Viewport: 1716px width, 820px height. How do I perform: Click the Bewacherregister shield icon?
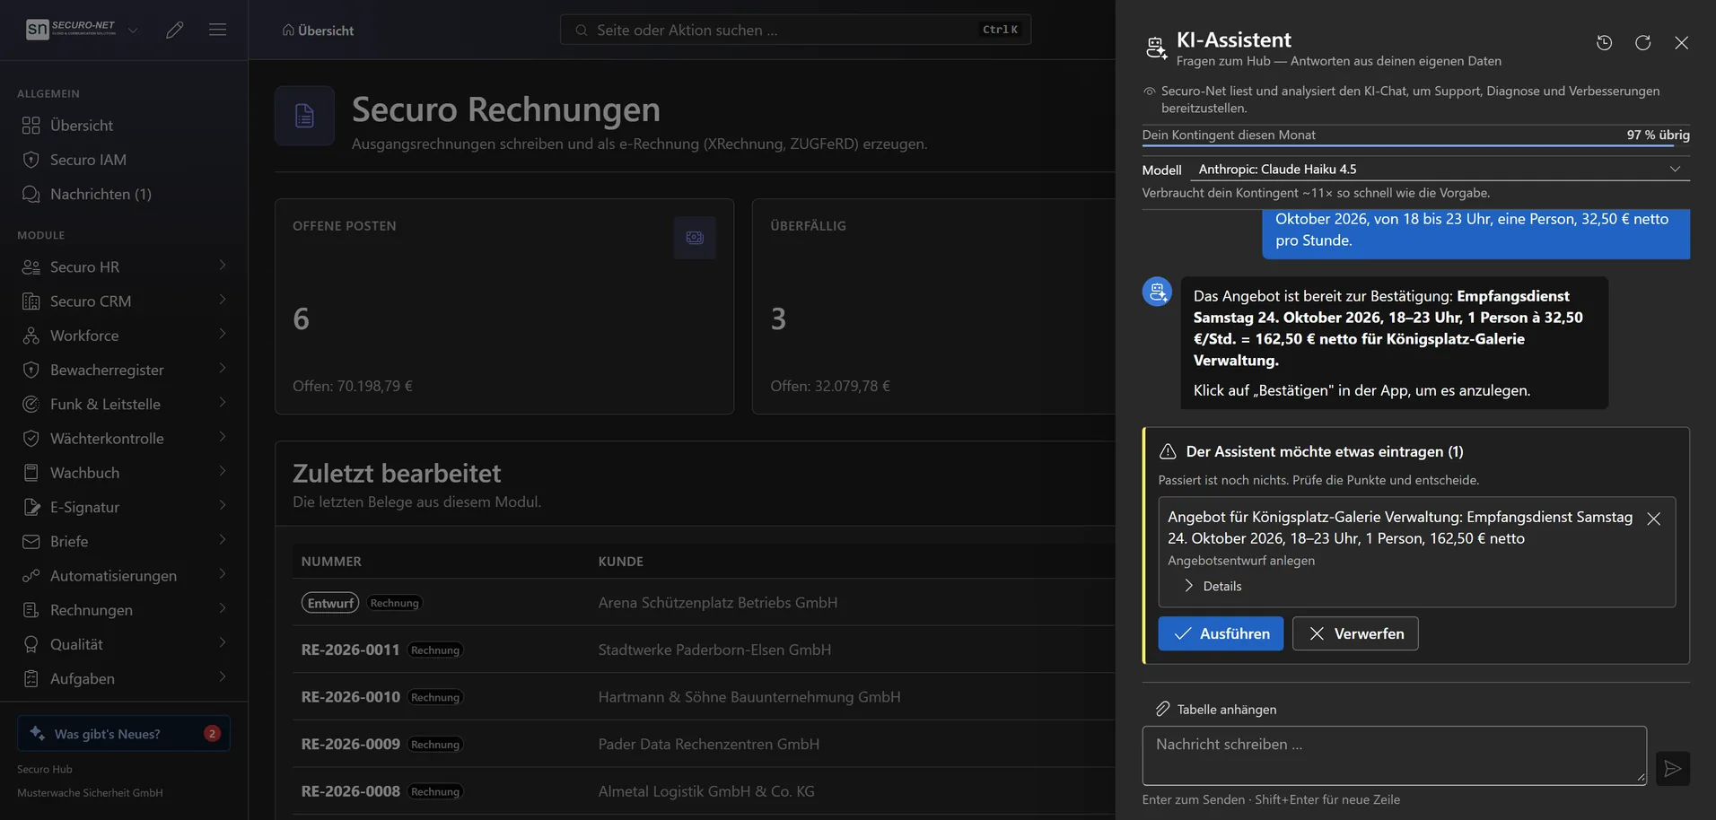(31, 370)
